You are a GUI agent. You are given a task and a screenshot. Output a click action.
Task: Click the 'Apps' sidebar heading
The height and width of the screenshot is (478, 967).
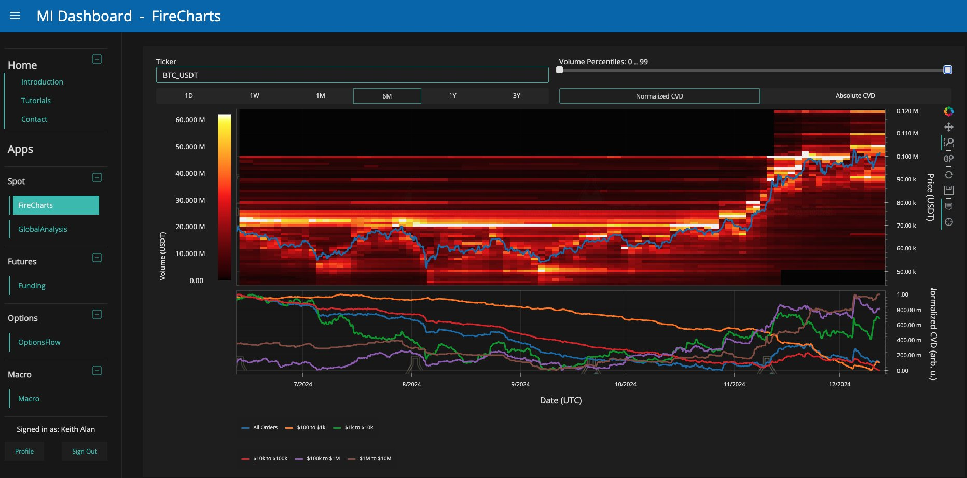pyautogui.click(x=20, y=149)
